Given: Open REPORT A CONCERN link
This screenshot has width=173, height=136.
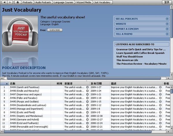Looking at the screenshot, I should click(142, 29).
